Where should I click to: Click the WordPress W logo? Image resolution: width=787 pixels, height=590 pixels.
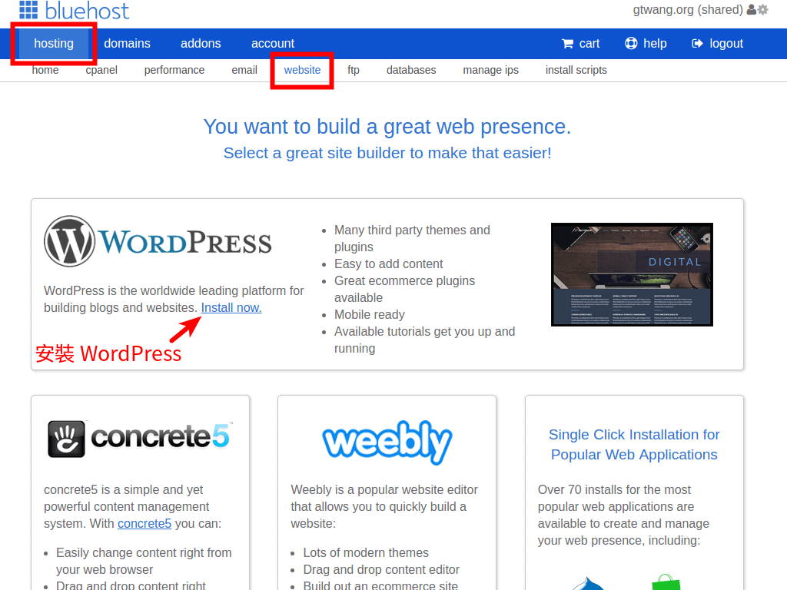[x=68, y=240]
